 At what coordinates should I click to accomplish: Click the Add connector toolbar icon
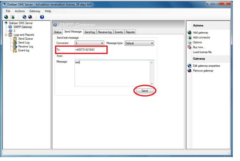tap(13, 17)
